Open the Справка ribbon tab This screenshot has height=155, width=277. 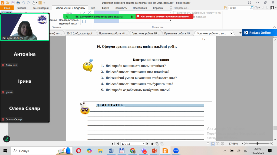point(158,8)
